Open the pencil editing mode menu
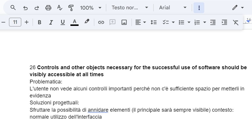Image resolution: width=252 pixels, height=123 pixels. pyautogui.click(x=238, y=8)
